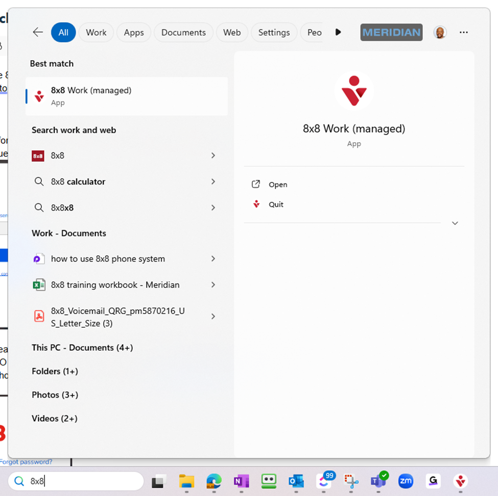
Task: Click the large 8x8 Work logo in preview
Action: coord(354,91)
